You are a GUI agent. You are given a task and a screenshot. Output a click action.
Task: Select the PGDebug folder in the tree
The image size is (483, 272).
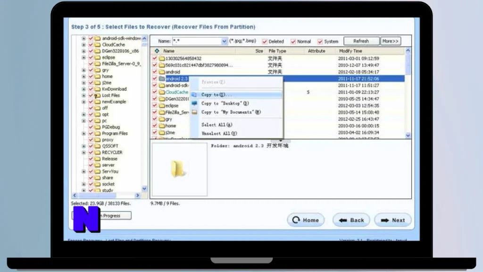coord(111,127)
